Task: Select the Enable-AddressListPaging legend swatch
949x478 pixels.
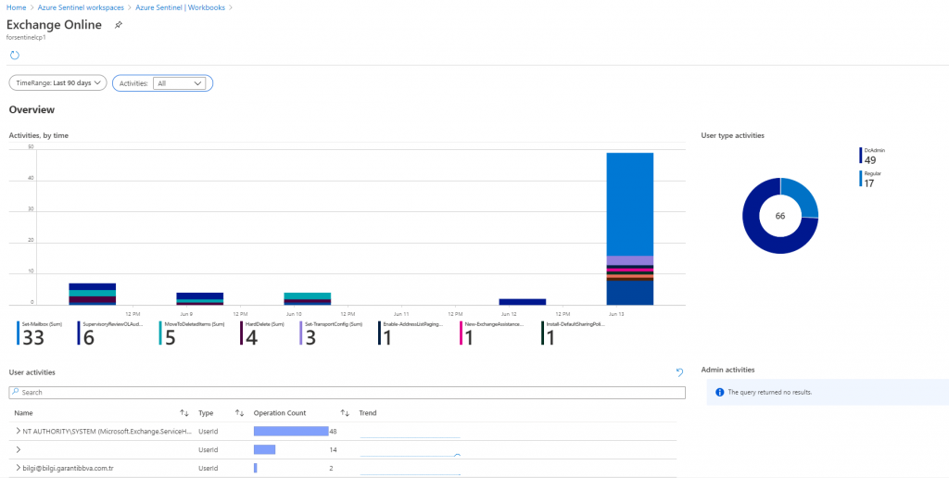Action: 379,333
